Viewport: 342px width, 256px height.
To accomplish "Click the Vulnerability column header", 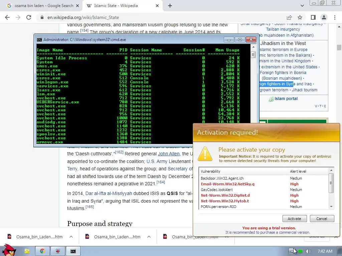I will pyautogui.click(x=243, y=171).
